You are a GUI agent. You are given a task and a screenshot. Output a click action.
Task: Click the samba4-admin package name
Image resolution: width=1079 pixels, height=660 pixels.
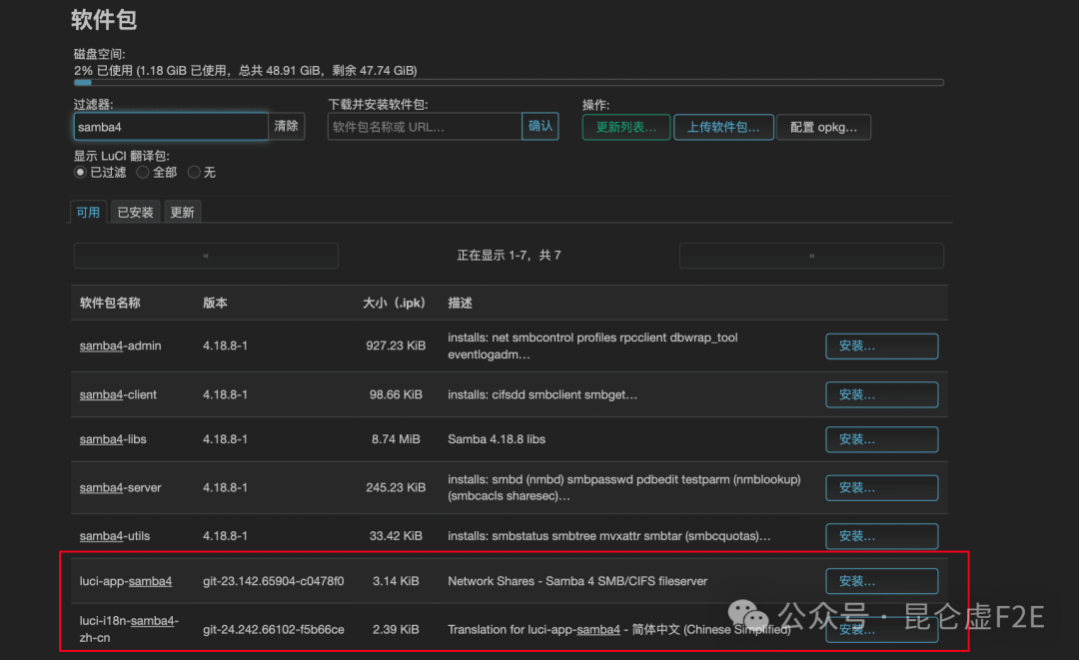point(121,345)
